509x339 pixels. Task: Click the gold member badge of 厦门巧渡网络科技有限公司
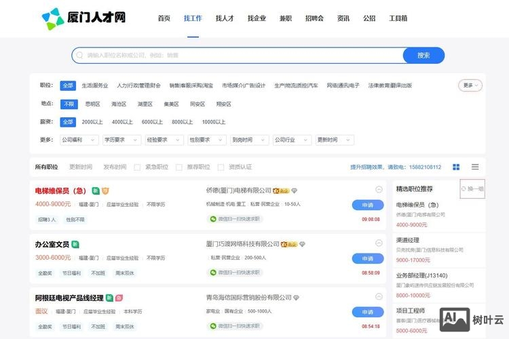pyautogui.click(x=289, y=244)
